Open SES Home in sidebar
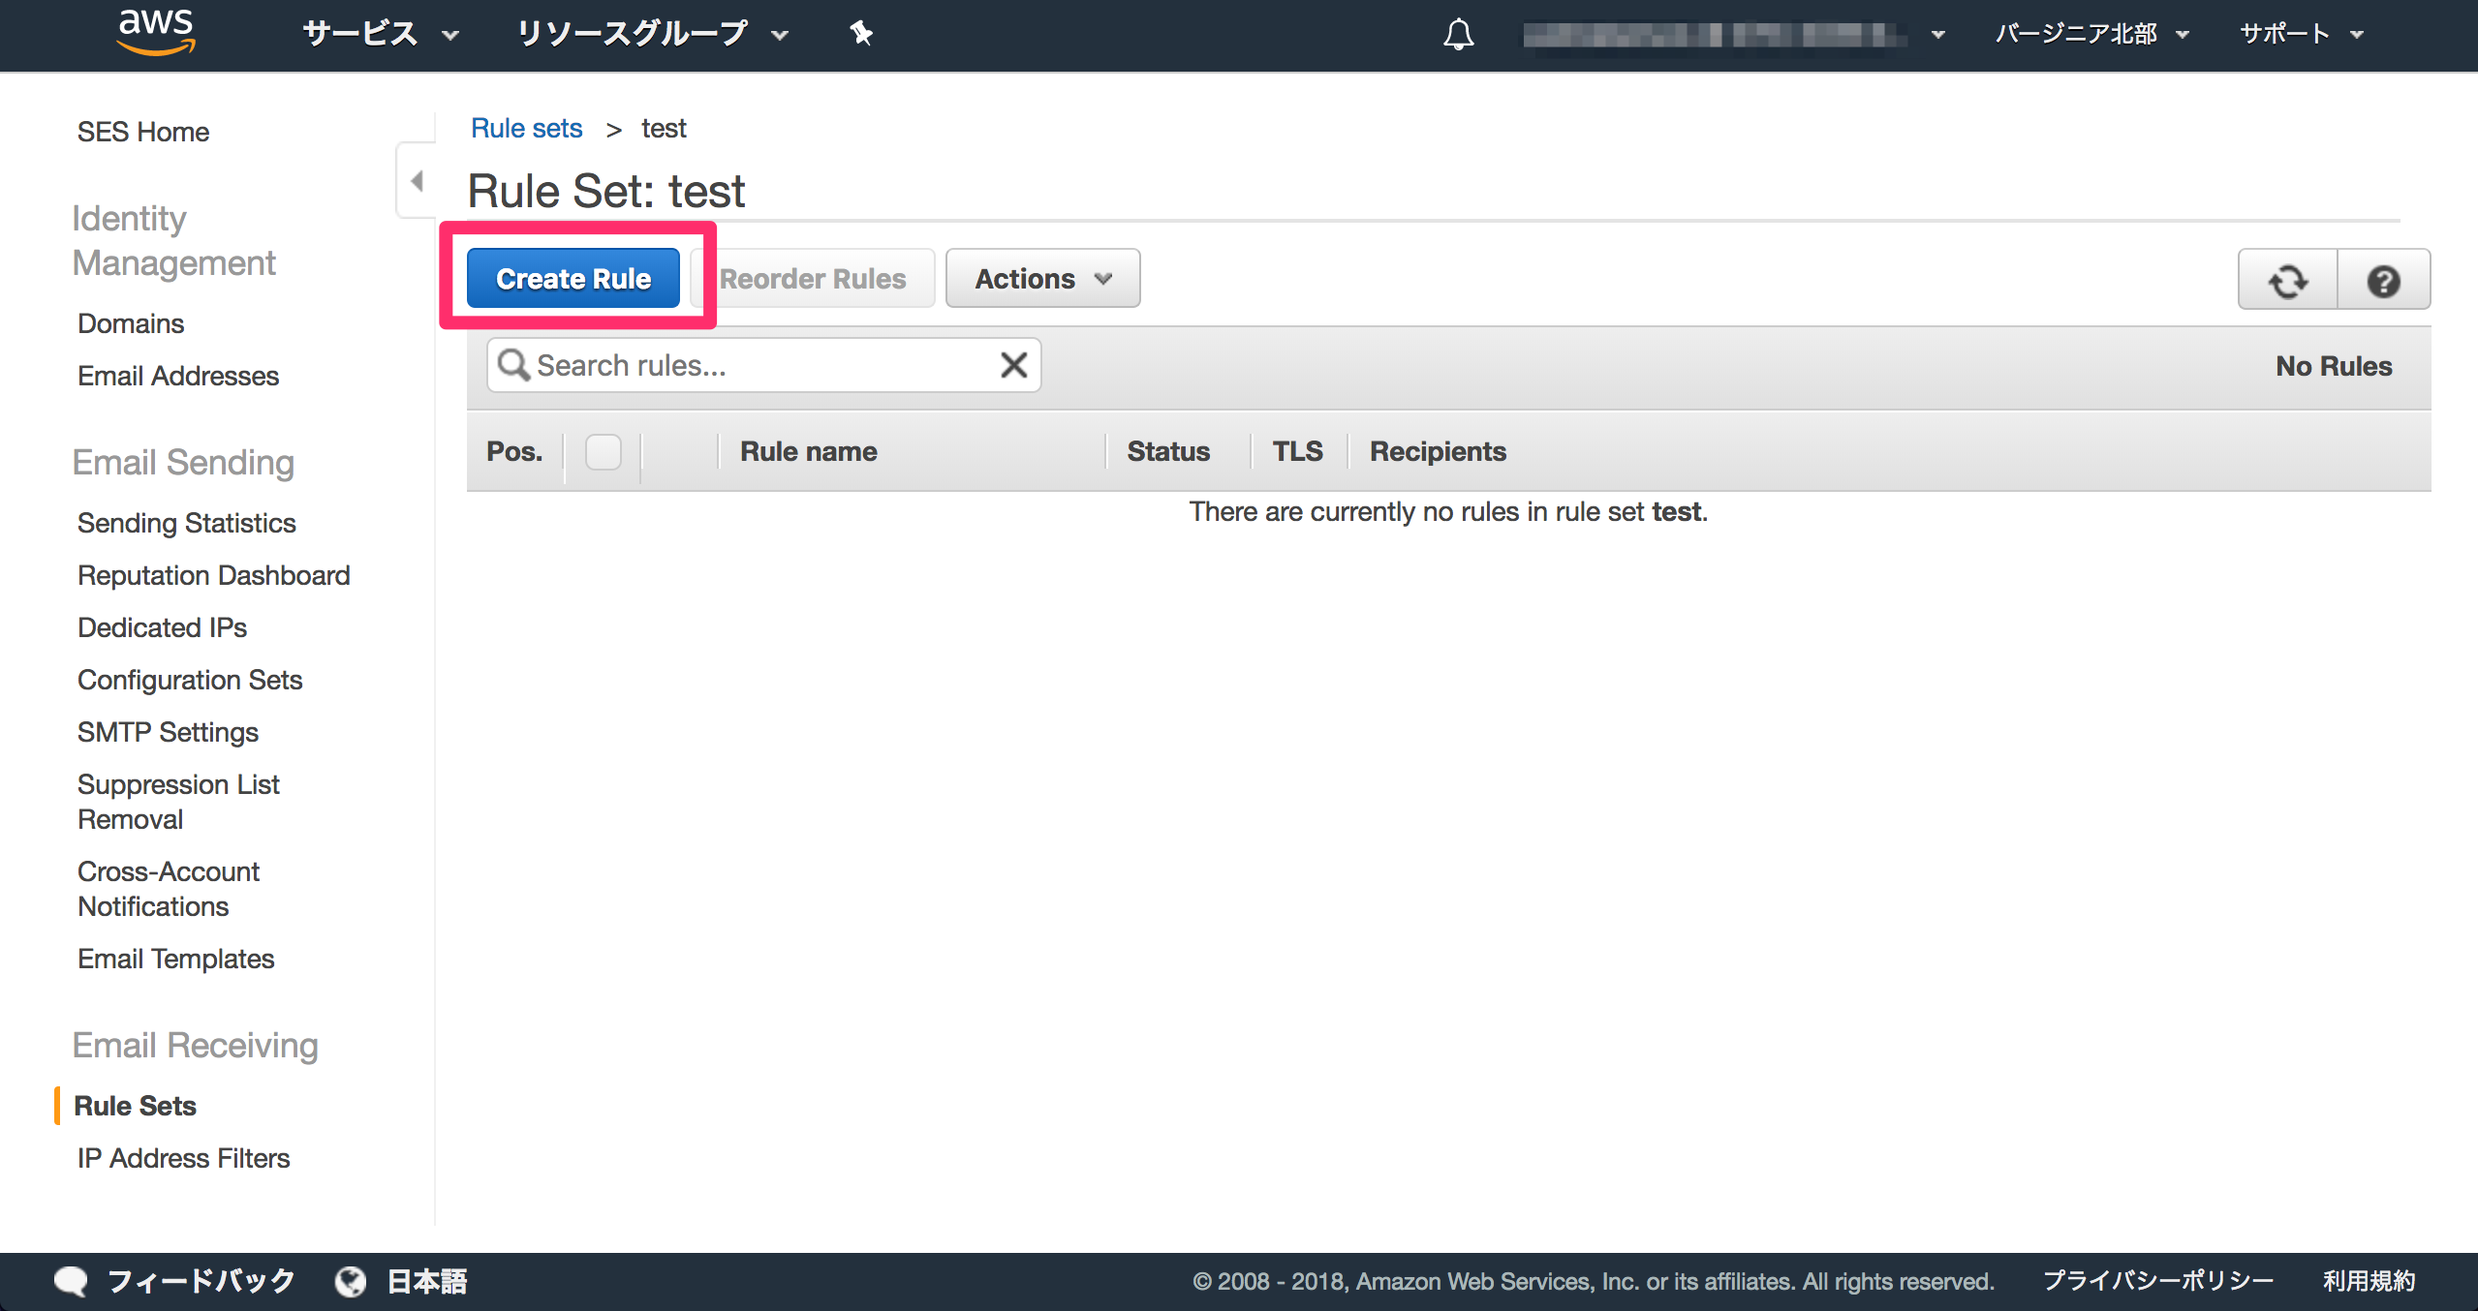Viewport: 2478px width, 1311px height. pos(143,132)
